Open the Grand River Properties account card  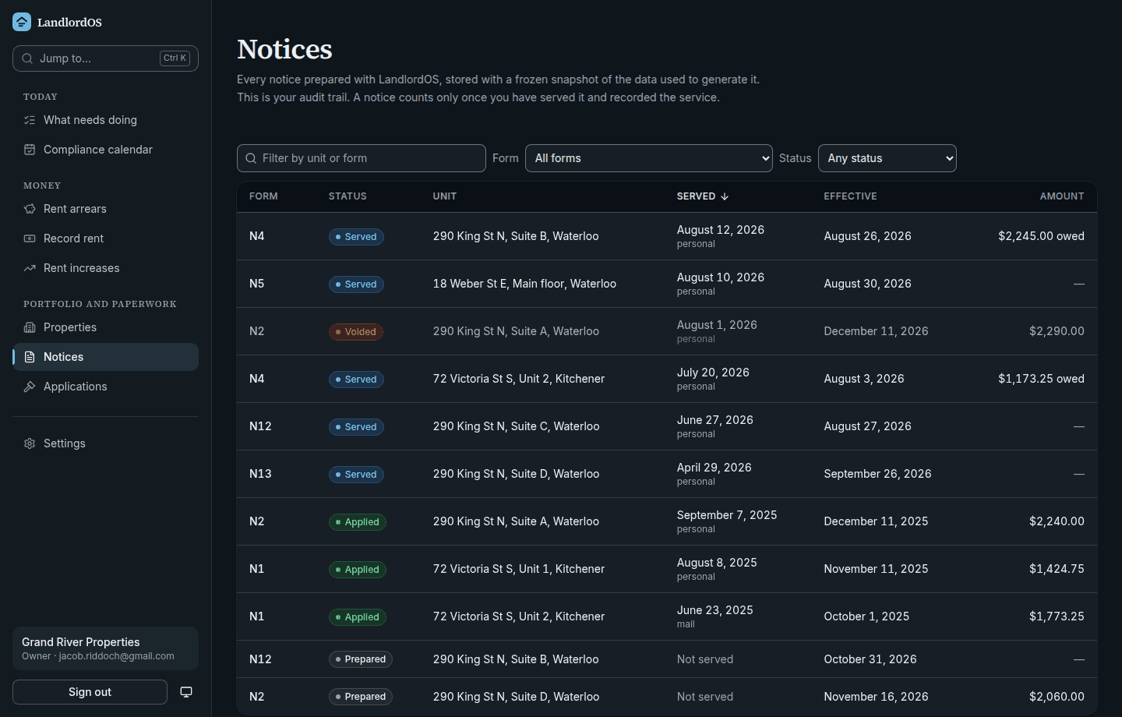tap(105, 648)
